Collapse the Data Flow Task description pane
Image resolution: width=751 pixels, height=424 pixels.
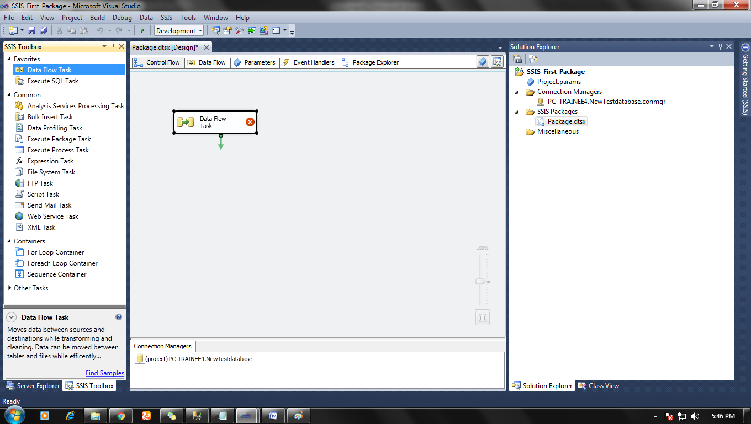coord(12,317)
